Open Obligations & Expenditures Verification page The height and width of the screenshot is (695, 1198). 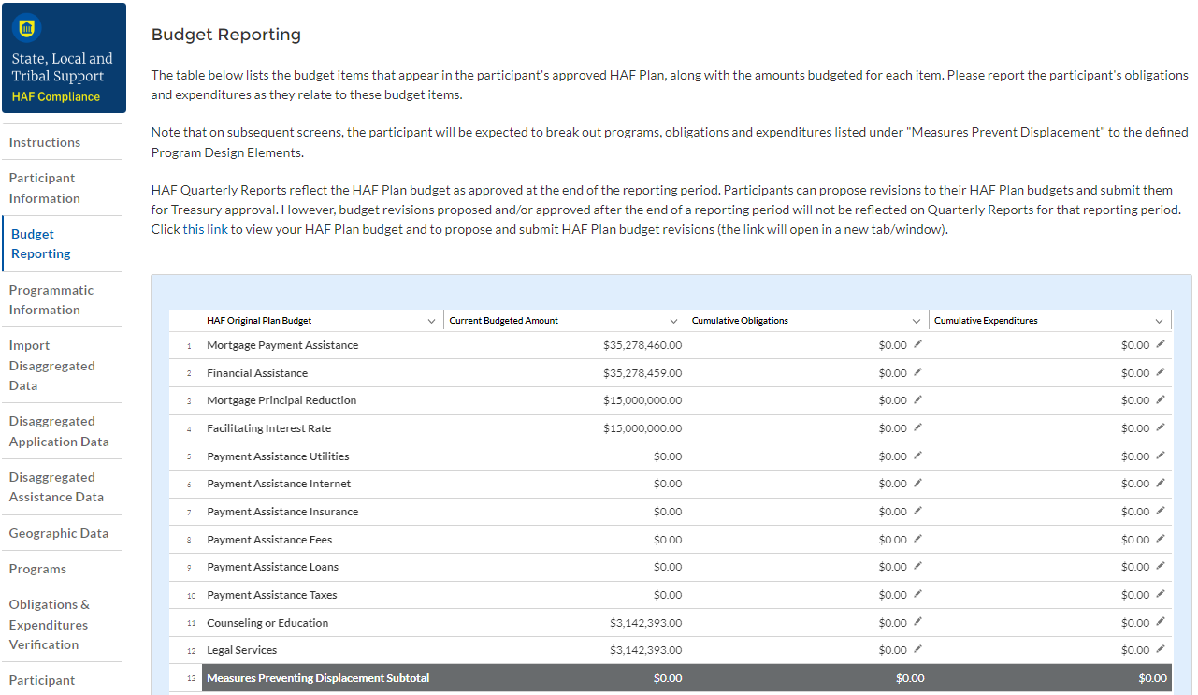pos(50,624)
